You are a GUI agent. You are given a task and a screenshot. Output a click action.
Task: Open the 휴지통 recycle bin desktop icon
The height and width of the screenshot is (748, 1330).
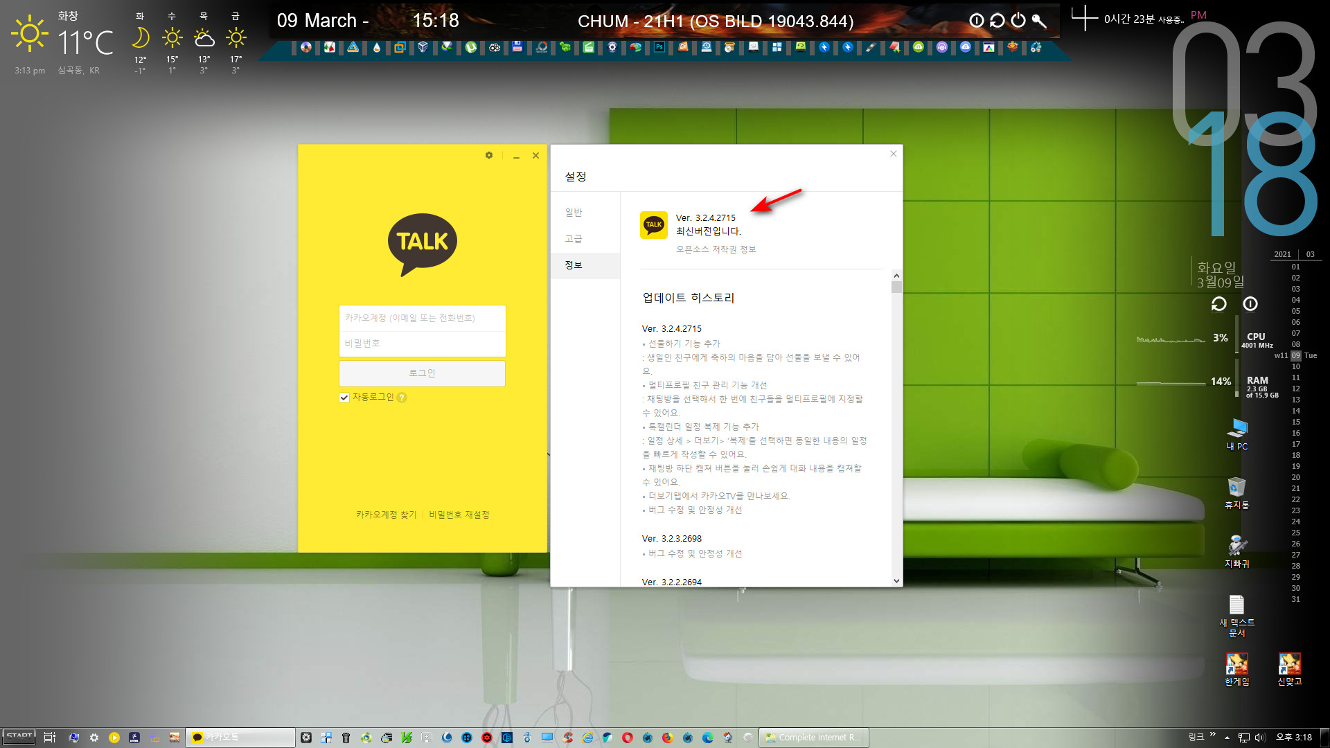point(1237,493)
